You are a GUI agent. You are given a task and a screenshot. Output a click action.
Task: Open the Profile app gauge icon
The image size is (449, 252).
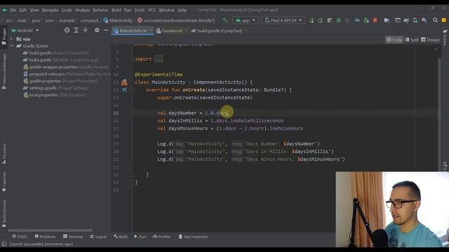pos(357,20)
